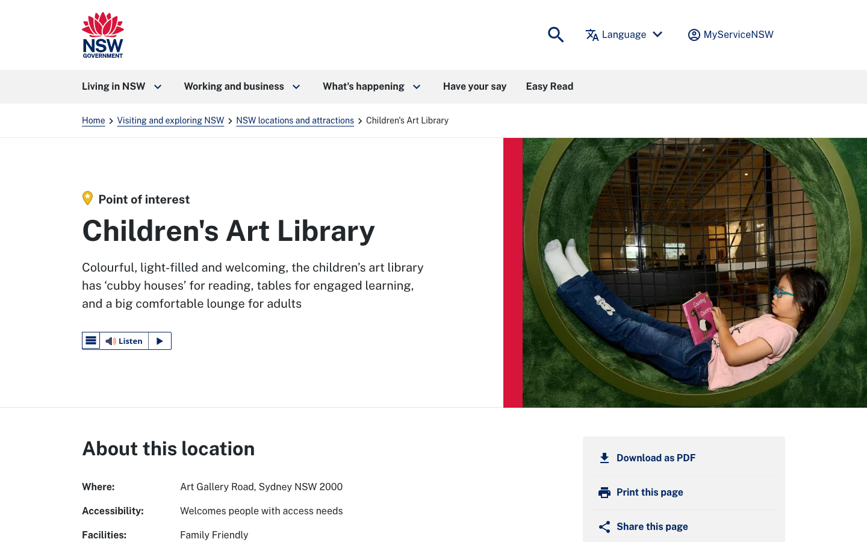Viewport: 867px width, 542px height.
Task: Click the translate language icon
Action: [x=592, y=35]
